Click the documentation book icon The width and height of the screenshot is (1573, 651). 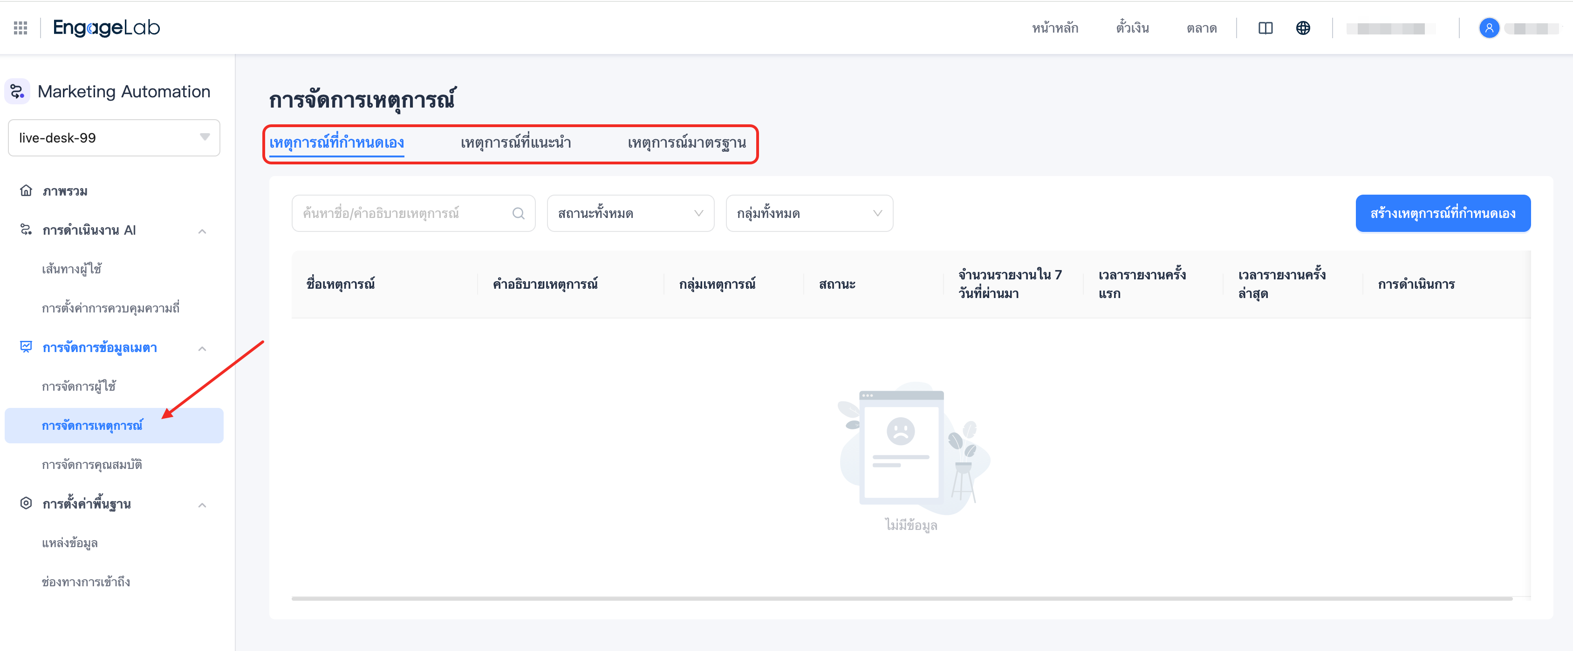point(1265,27)
